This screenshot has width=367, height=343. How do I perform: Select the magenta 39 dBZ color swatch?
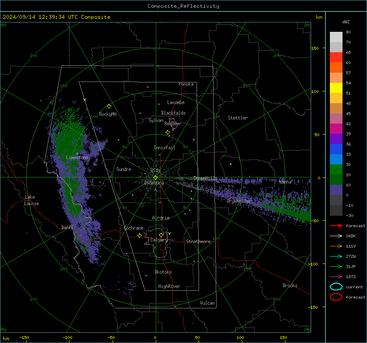pos(336,129)
